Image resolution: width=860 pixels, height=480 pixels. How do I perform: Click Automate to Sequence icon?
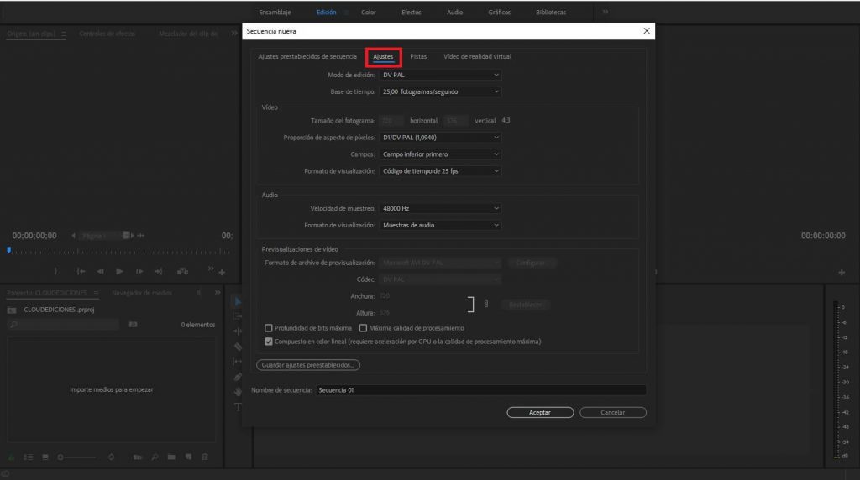pos(138,457)
